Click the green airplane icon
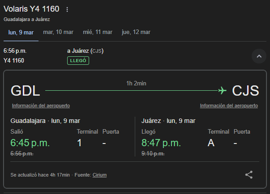 (222, 91)
